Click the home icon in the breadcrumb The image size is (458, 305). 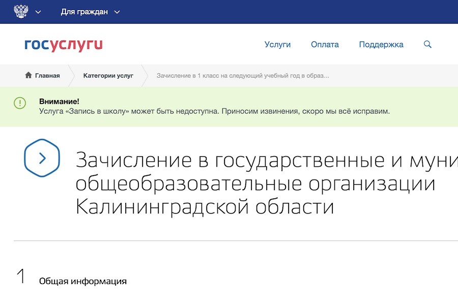(x=28, y=75)
